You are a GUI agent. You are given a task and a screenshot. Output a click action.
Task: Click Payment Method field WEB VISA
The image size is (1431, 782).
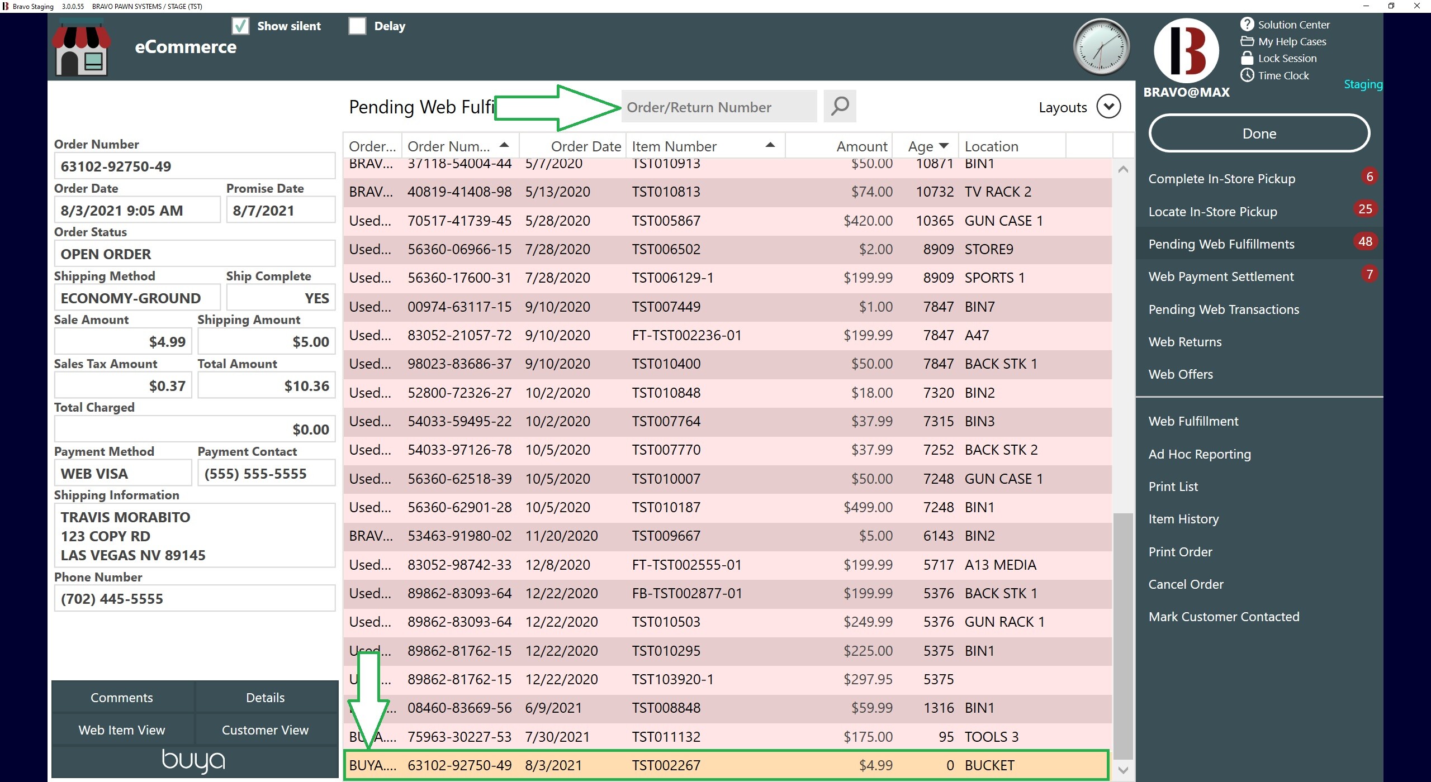[123, 474]
